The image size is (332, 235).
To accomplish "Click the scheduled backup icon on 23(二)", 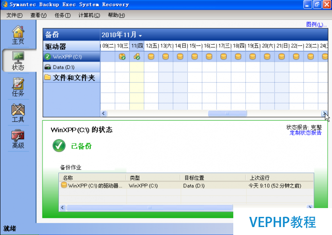I will point(311,57).
